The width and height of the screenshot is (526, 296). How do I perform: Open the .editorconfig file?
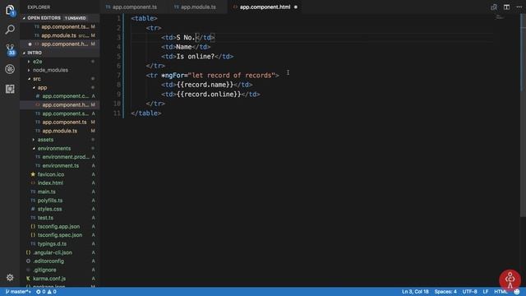point(60,261)
